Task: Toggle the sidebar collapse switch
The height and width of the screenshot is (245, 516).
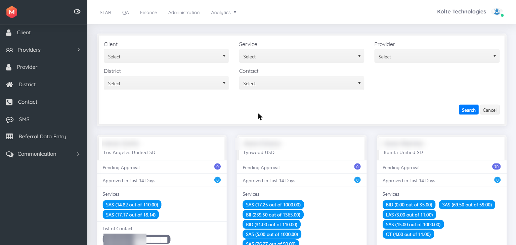Action: click(x=77, y=11)
